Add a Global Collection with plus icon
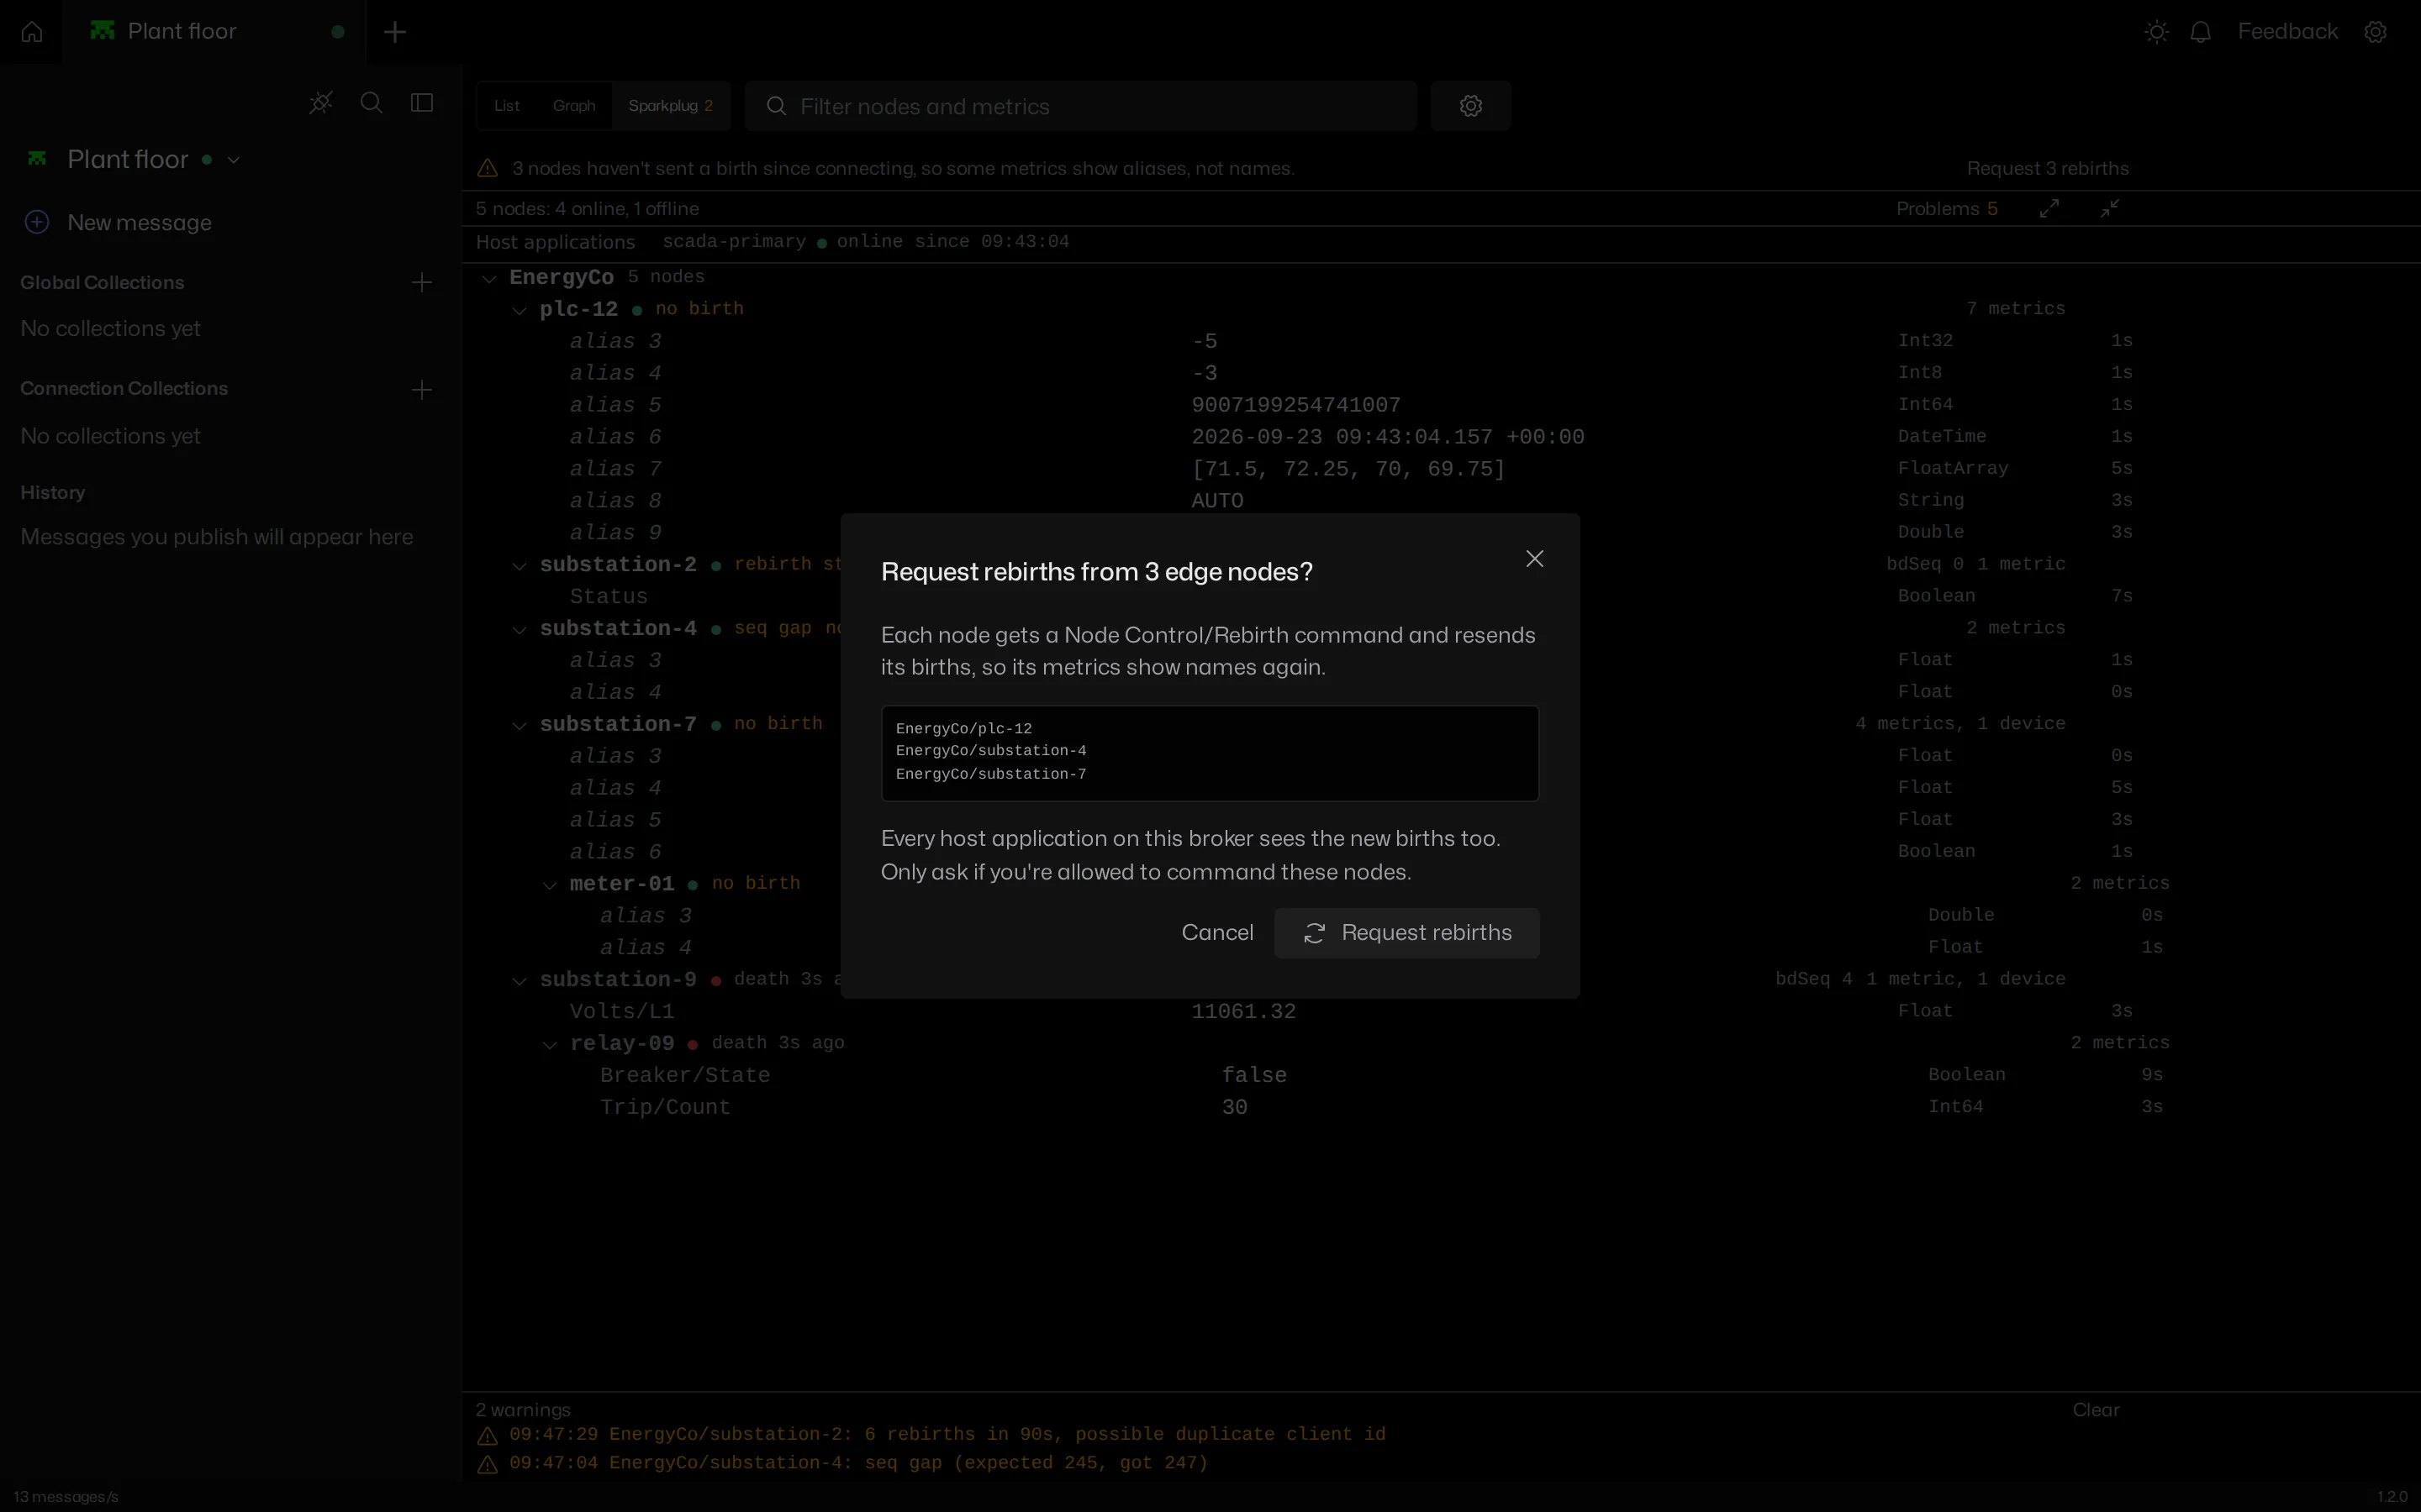Screen dimensions: 2421x1512 [x=422, y=283]
